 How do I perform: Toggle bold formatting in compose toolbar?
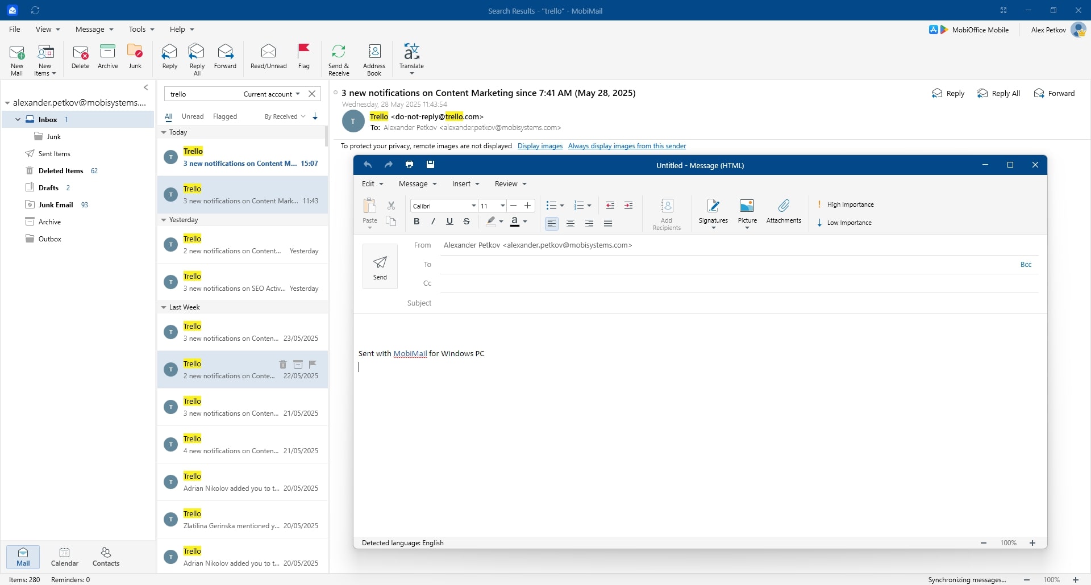[x=417, y=222]
